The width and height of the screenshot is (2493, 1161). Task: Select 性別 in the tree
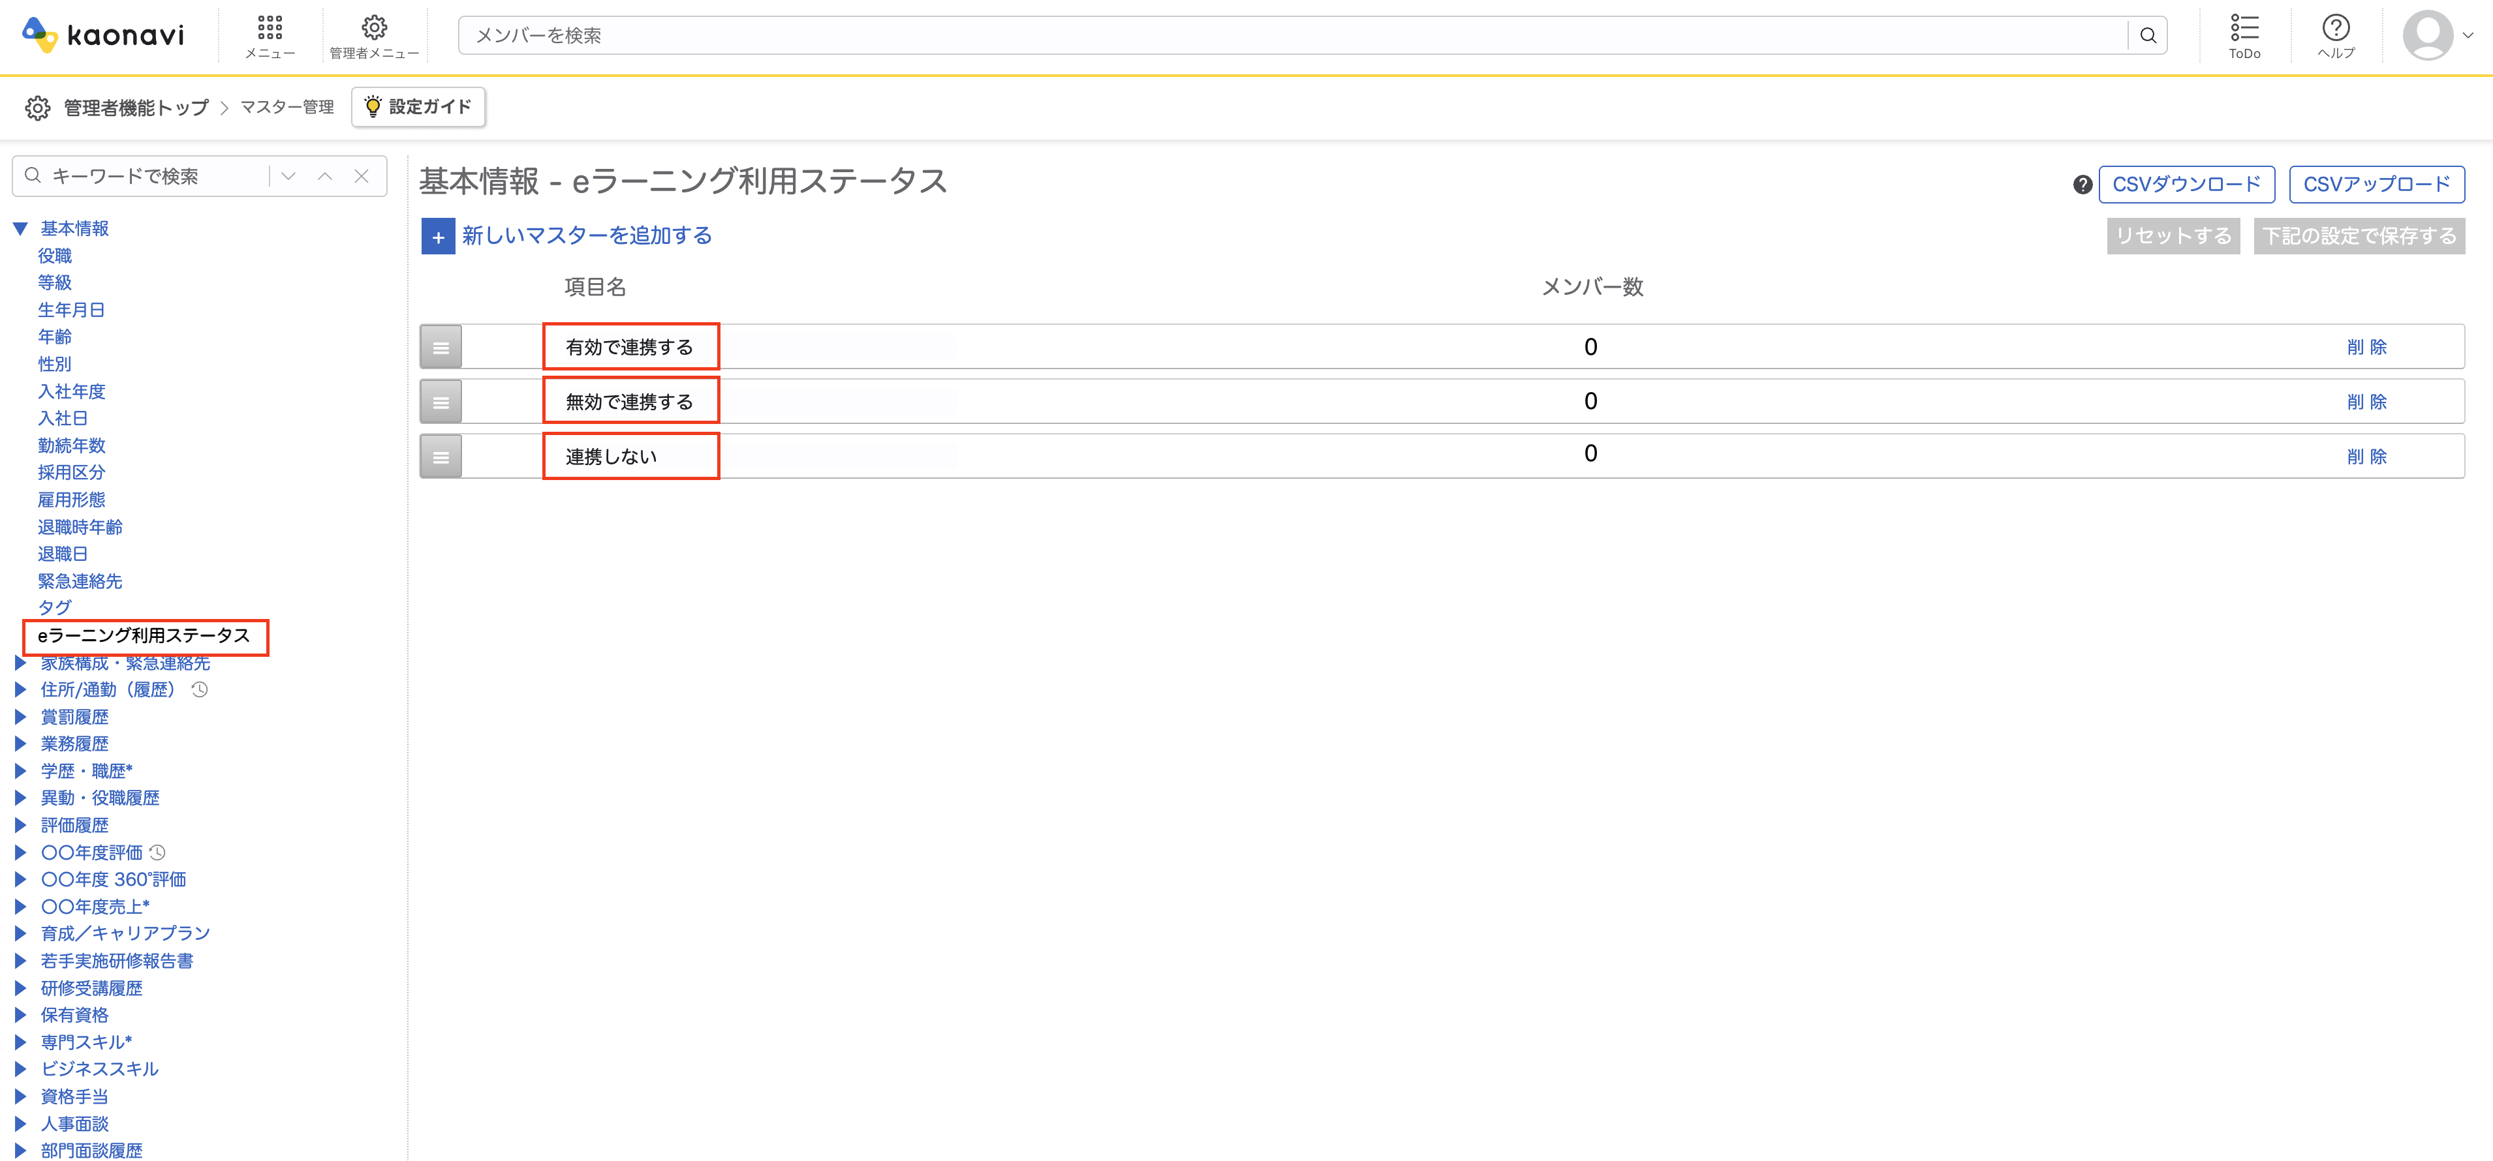pos(55,364)
